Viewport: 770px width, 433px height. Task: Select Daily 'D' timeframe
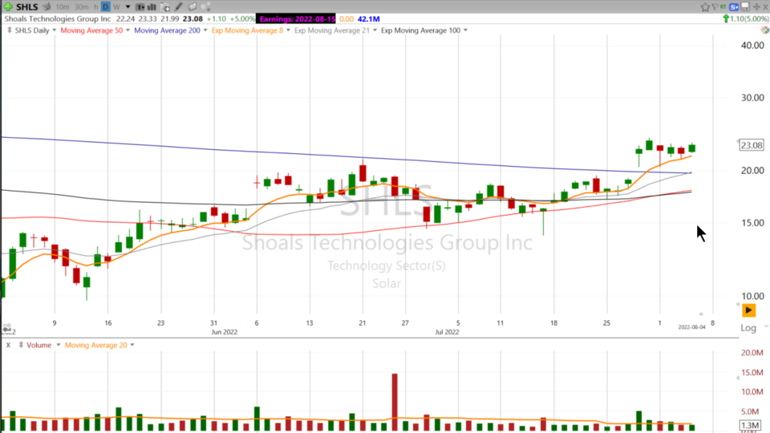click(x=106, y=7)
